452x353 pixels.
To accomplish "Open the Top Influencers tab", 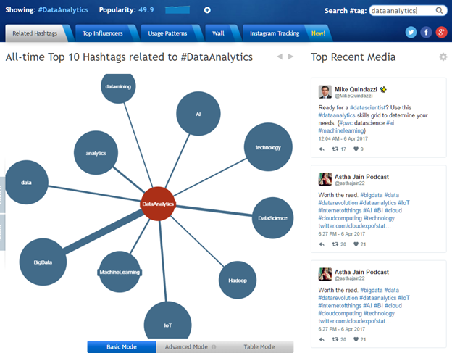I will click(x=102, y=33).
